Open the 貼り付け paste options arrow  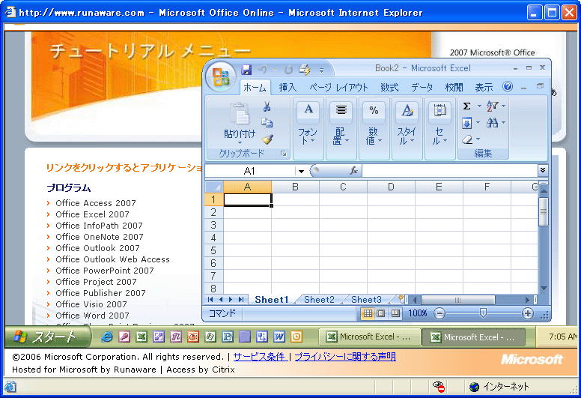point(240,142)
